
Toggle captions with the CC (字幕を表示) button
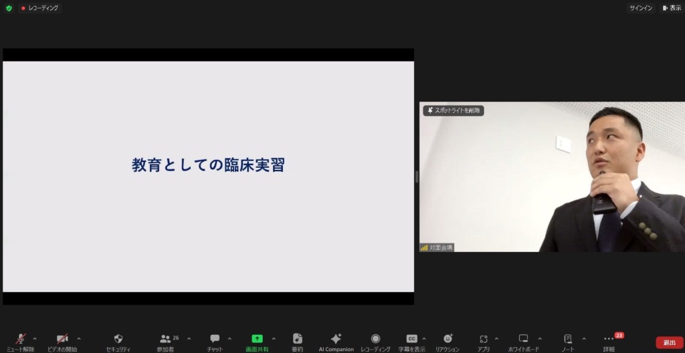point(411,339)
